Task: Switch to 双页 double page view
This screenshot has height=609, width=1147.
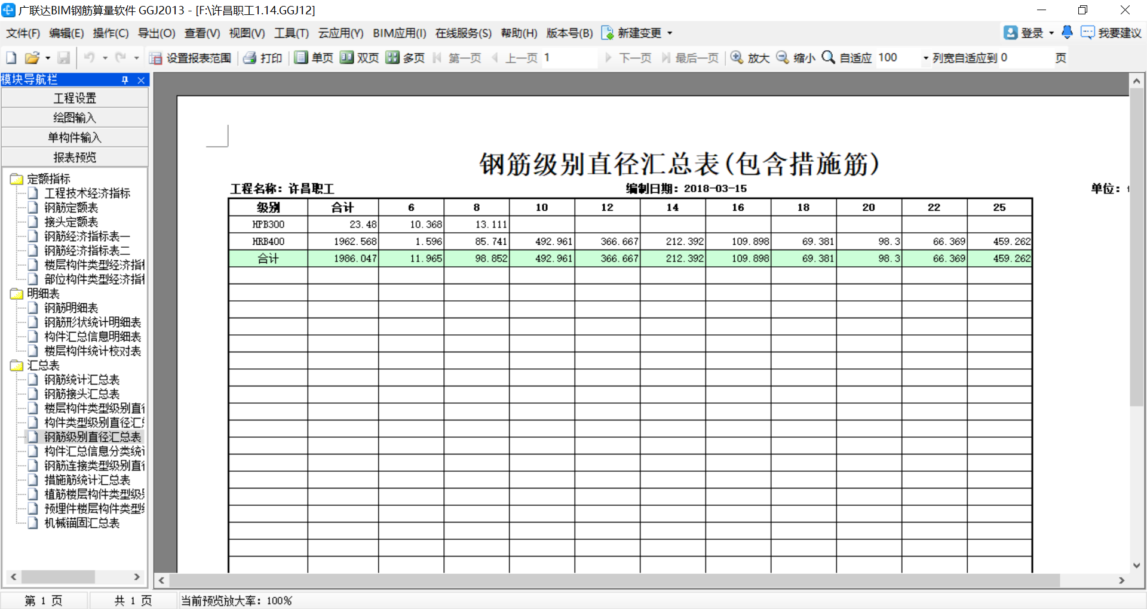Action: [x=360, y=58]
